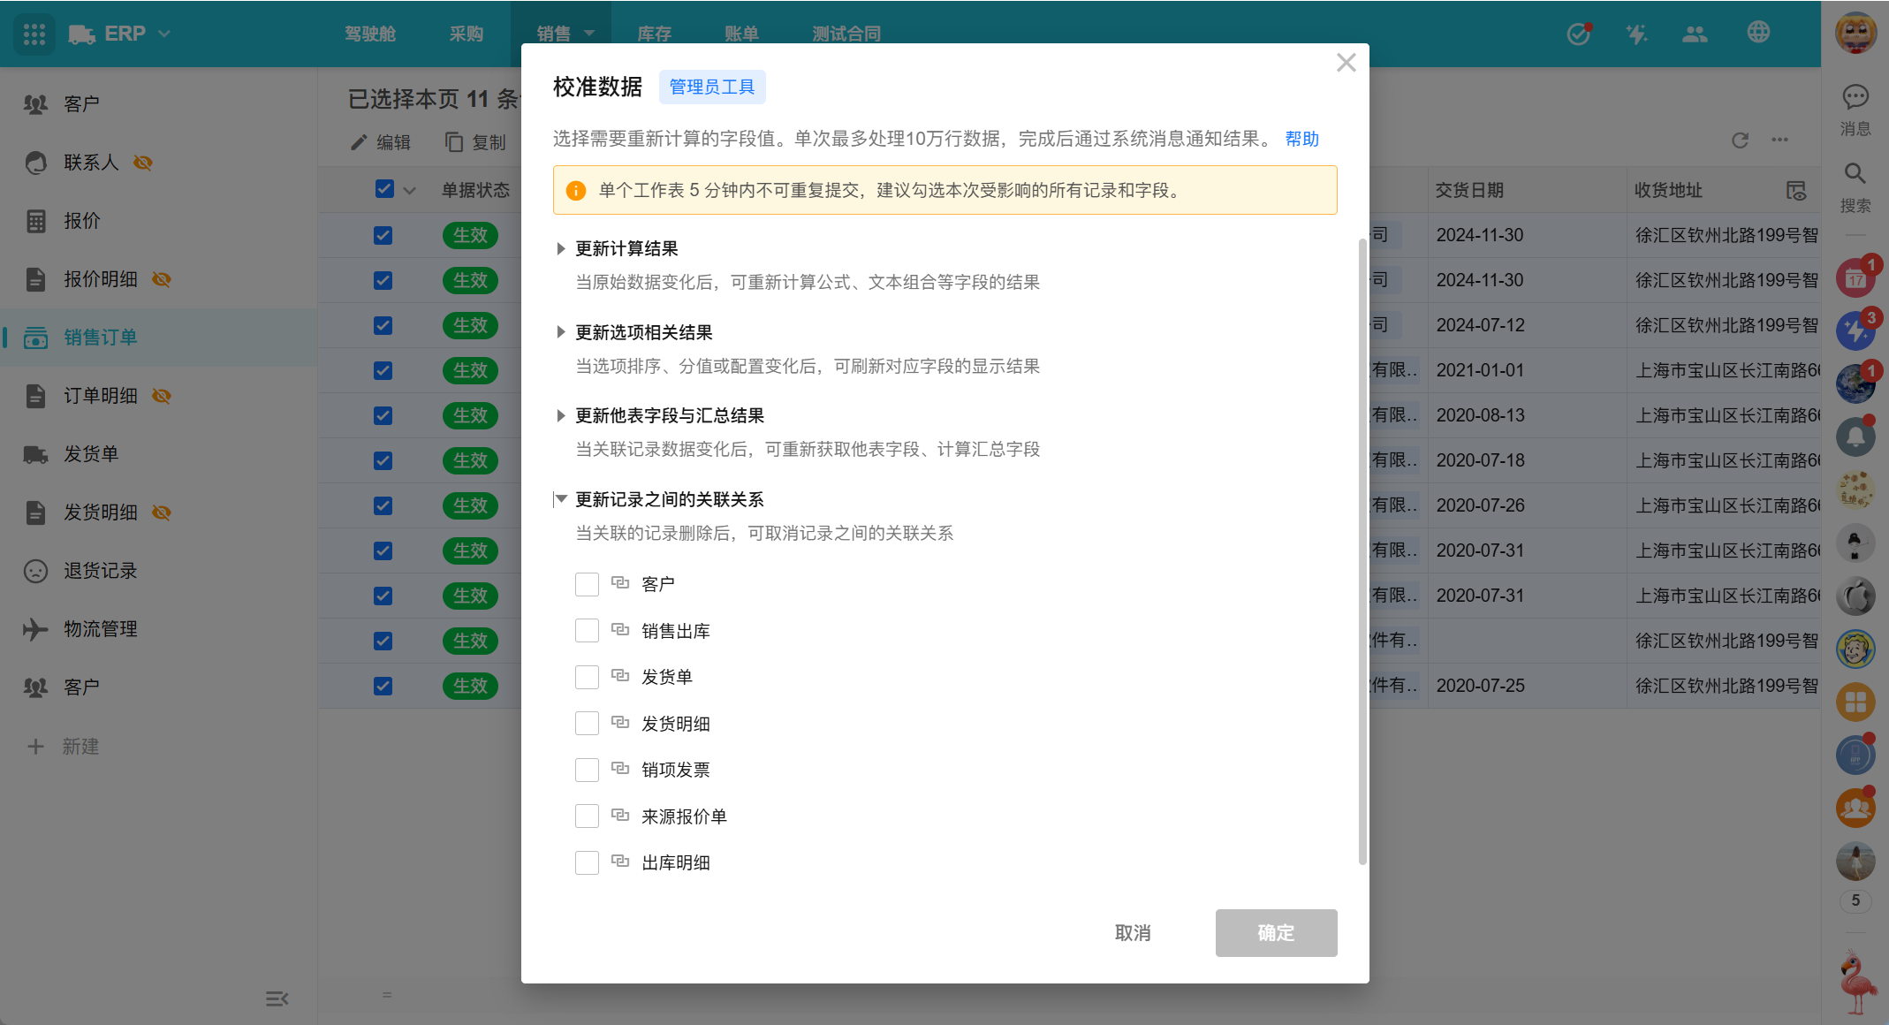Click the pencil 编辑 toolbar item
This screenshot has width=1889, height=1025.
[x=380, y=142]
